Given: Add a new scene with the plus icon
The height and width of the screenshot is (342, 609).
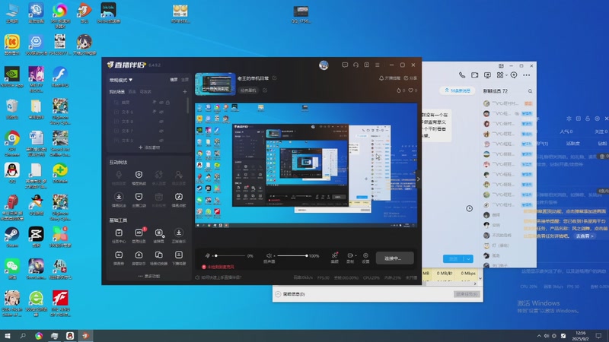Looking at the screenshot, I should click(x=185, y=92).
